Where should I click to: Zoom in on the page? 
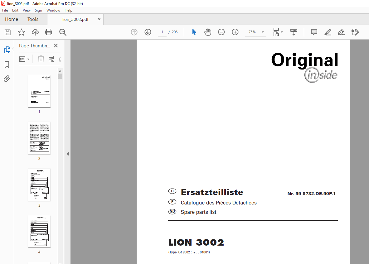coord(235,32)
